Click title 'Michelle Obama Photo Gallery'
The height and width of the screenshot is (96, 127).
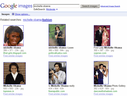[110, 86]
